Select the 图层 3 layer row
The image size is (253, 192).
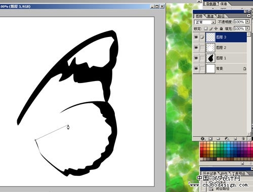click(220, 37)
